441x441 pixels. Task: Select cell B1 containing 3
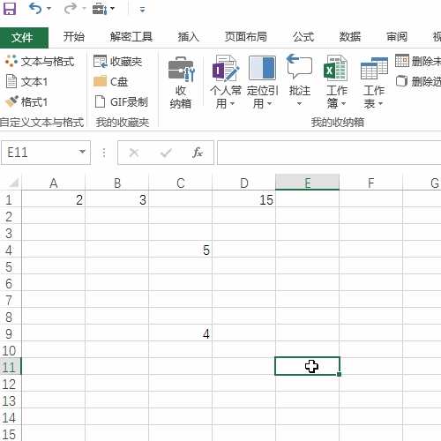click(117, 199)
